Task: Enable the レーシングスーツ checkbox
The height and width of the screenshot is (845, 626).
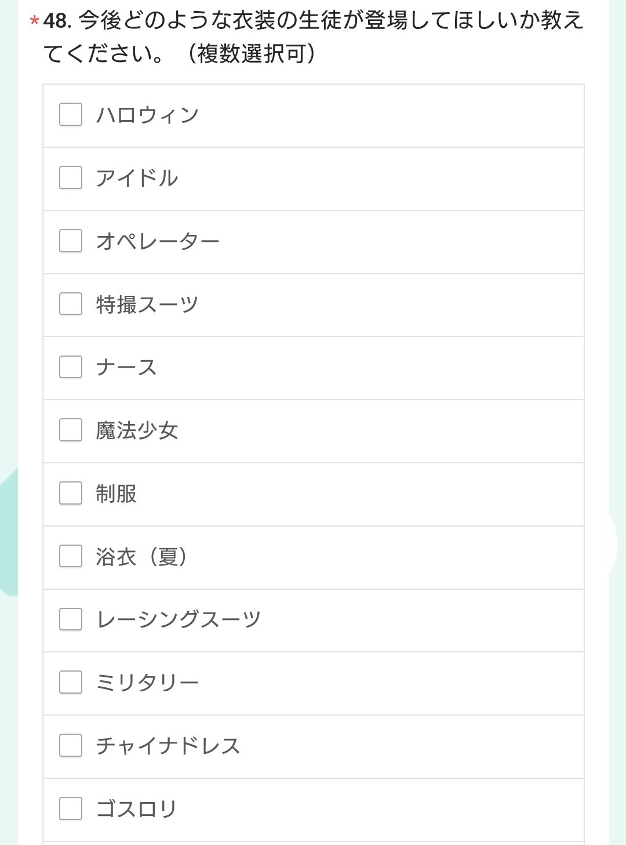Action: tap(71, 619)
